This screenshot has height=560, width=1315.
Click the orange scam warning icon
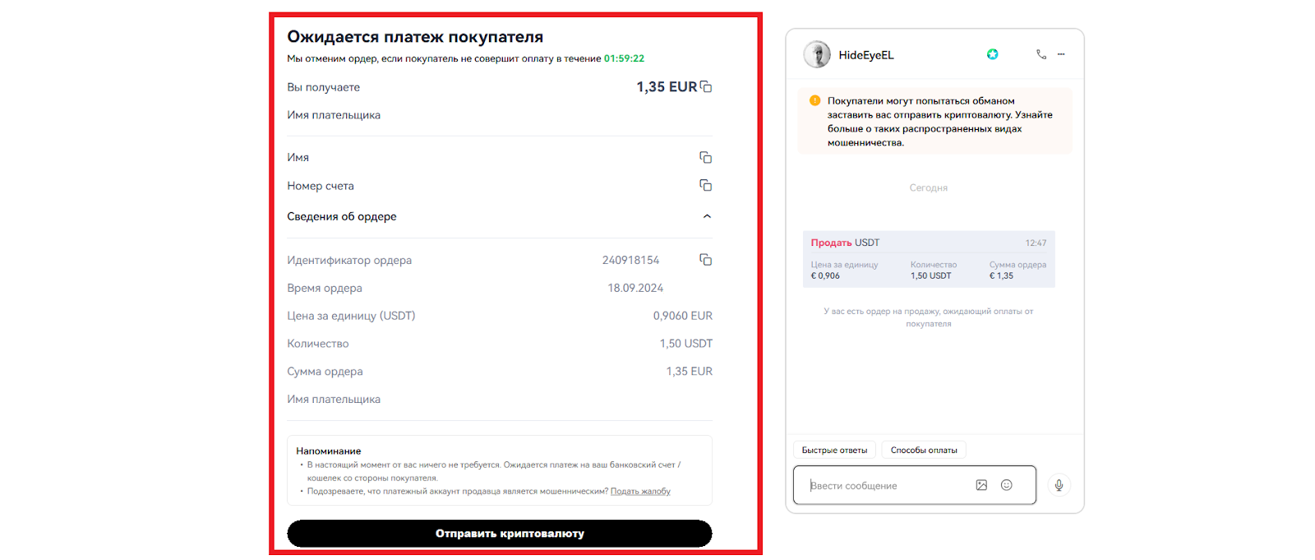click(814, 101)
